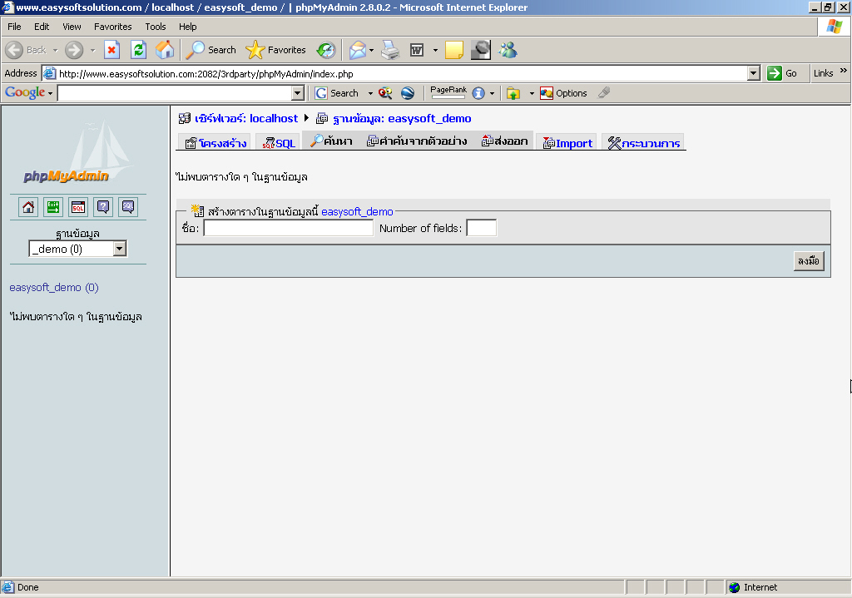Click the table name (ชื่อ) input field

pyautogui.click(x=289, y=228)
